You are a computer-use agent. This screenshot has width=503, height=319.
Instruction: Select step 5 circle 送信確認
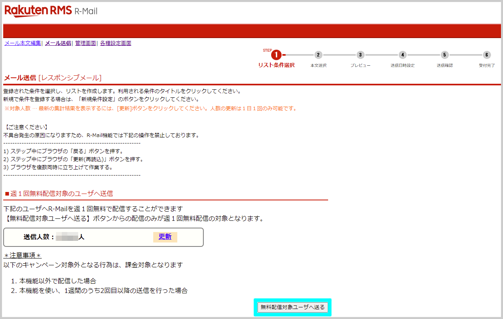(x=444, y=55)
